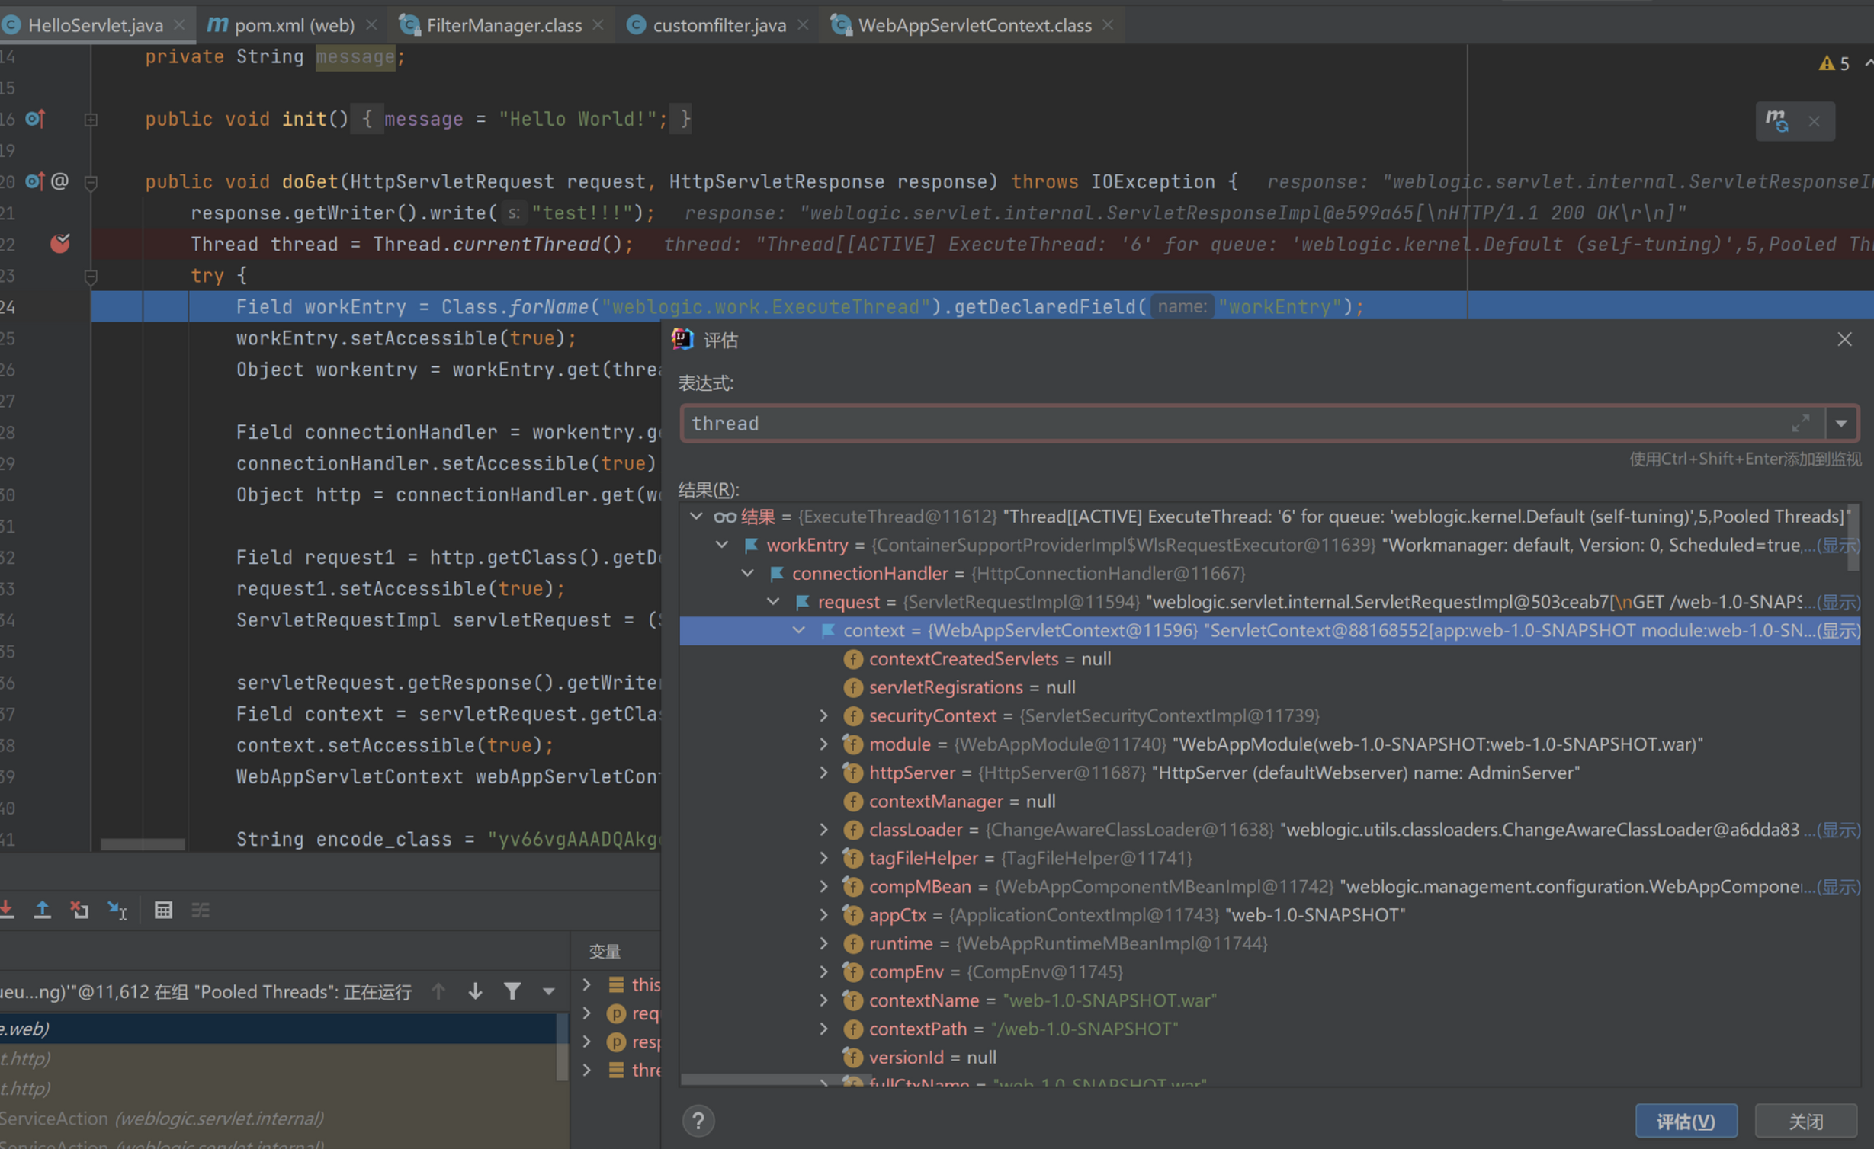Click the 关闭 close dialog button

(1805, 1121)
